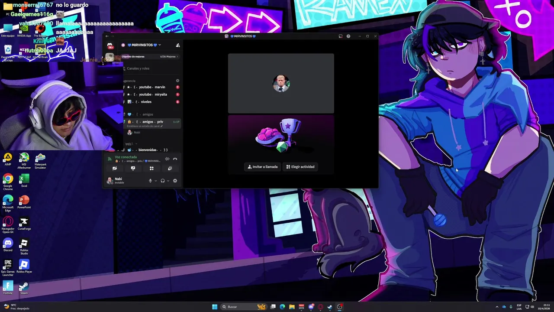The image size is (554, 312).
Task: Open Discord user settings gear
Action: pyautogui.click(x=175, y=181)
